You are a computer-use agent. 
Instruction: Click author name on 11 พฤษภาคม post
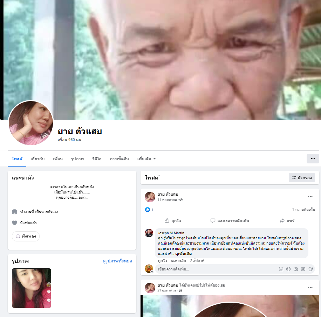(x=168, y=194)
